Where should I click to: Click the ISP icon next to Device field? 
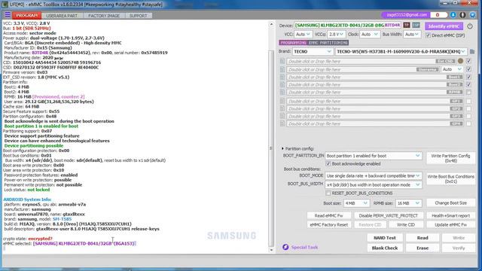416,25
